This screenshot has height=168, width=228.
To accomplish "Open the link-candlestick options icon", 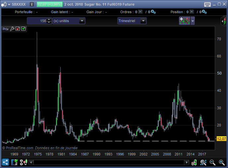I will point(24,162).
